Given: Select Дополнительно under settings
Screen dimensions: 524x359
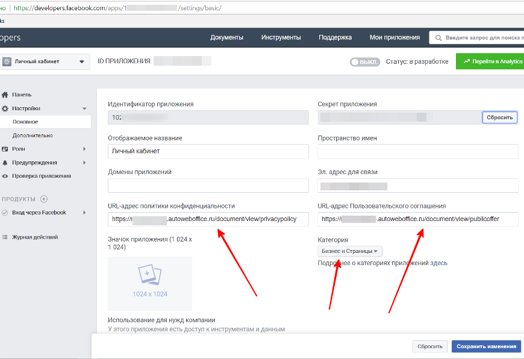Looking at the screenshot, I should [33, 136].
